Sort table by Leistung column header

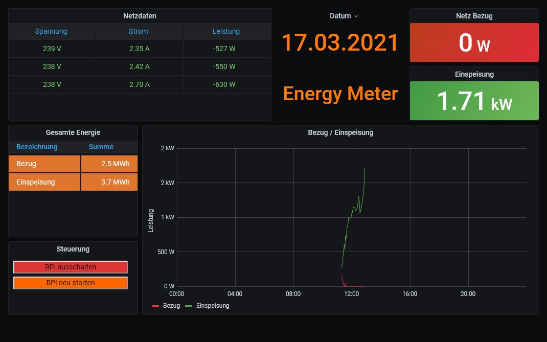(x=226, y=31)
